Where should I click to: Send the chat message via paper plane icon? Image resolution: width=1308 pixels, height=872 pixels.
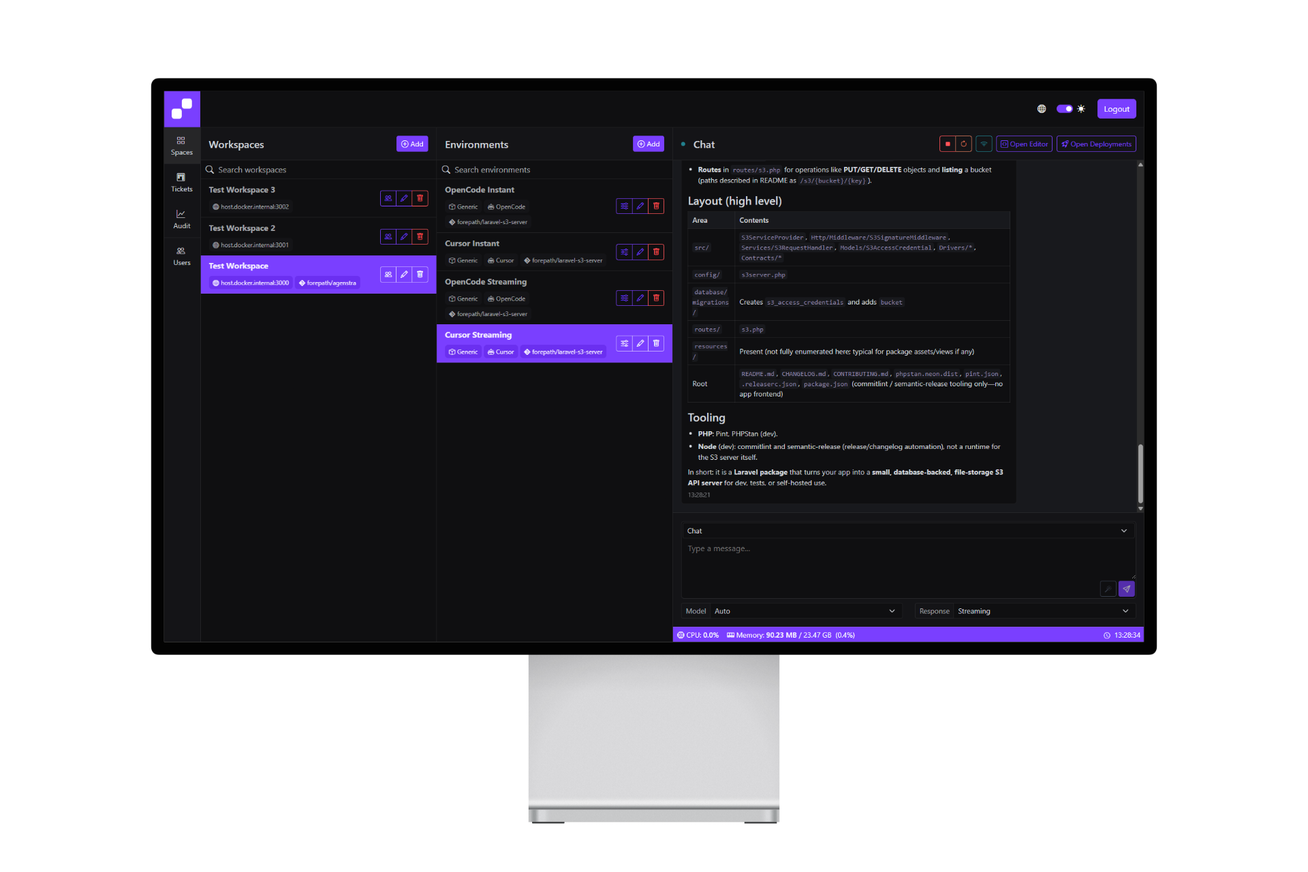1127,589
